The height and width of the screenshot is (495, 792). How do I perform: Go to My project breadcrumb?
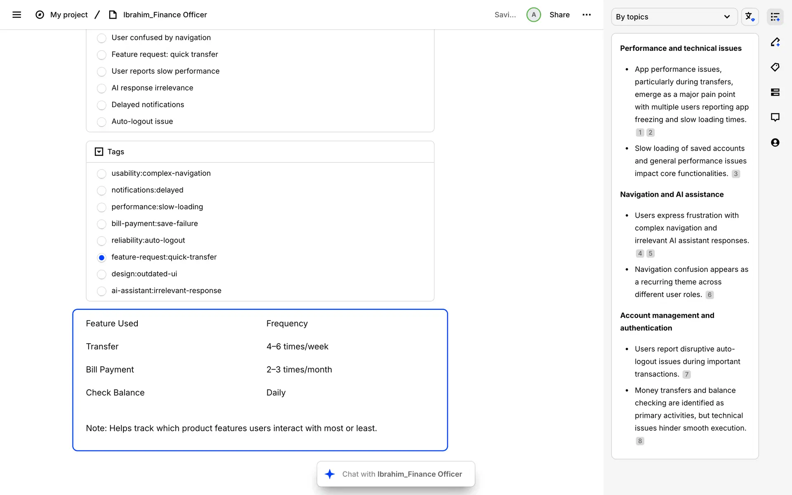(69, 15)
